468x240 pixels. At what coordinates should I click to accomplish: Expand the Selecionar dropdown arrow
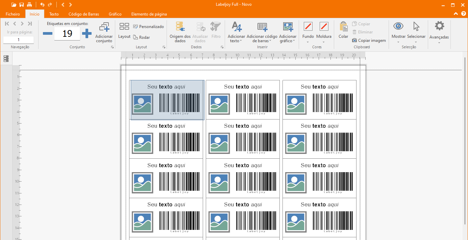point(416,43)
